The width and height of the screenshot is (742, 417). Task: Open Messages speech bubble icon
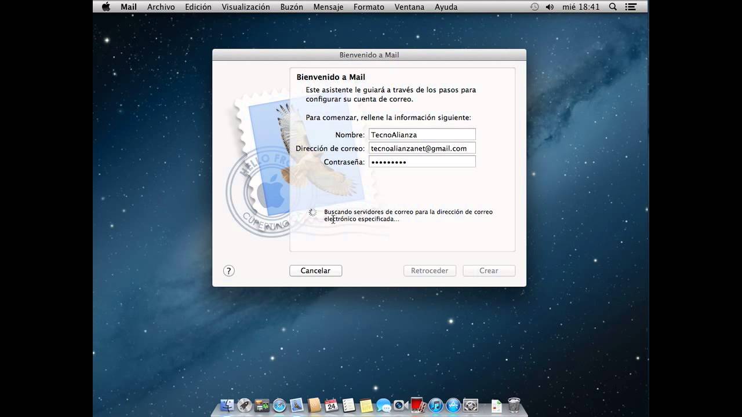(384, 405)
